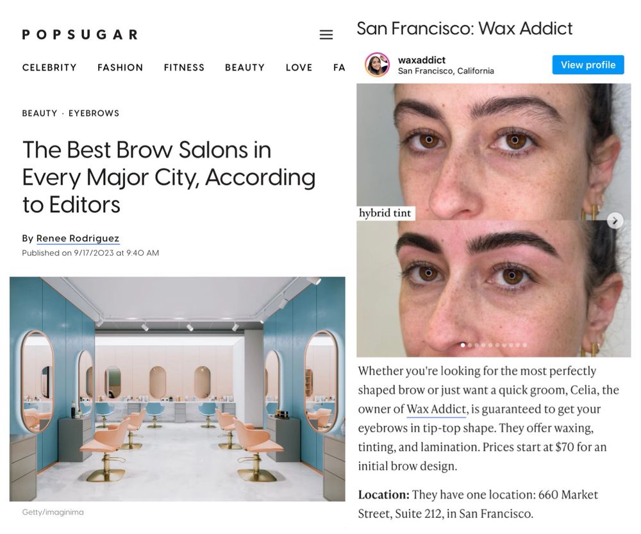Click the after brow photo
This screenshot has width=641, height=534.
pos(494,288)
